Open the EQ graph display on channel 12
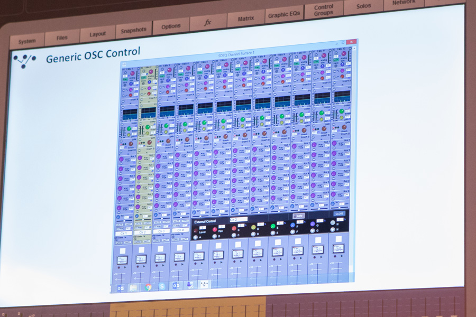 coord(342,97)
